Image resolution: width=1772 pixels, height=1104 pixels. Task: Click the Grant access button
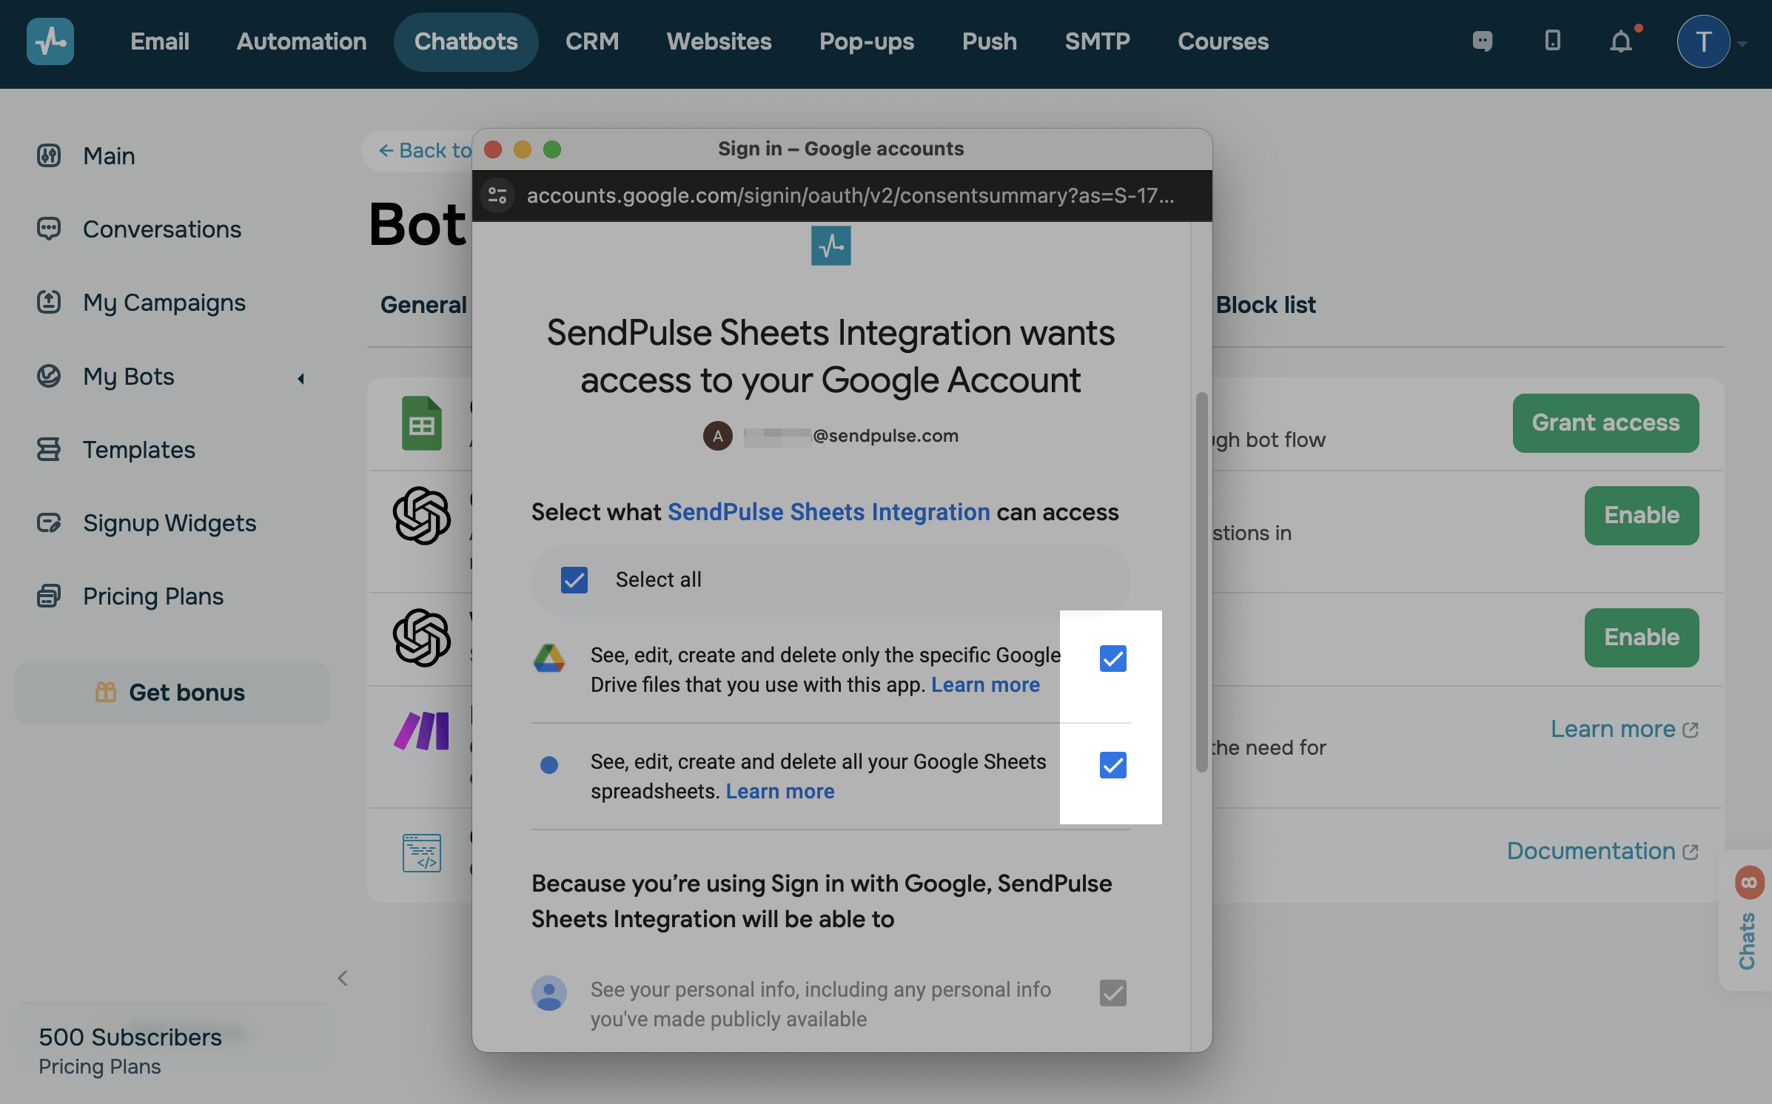coord(1605,423)
